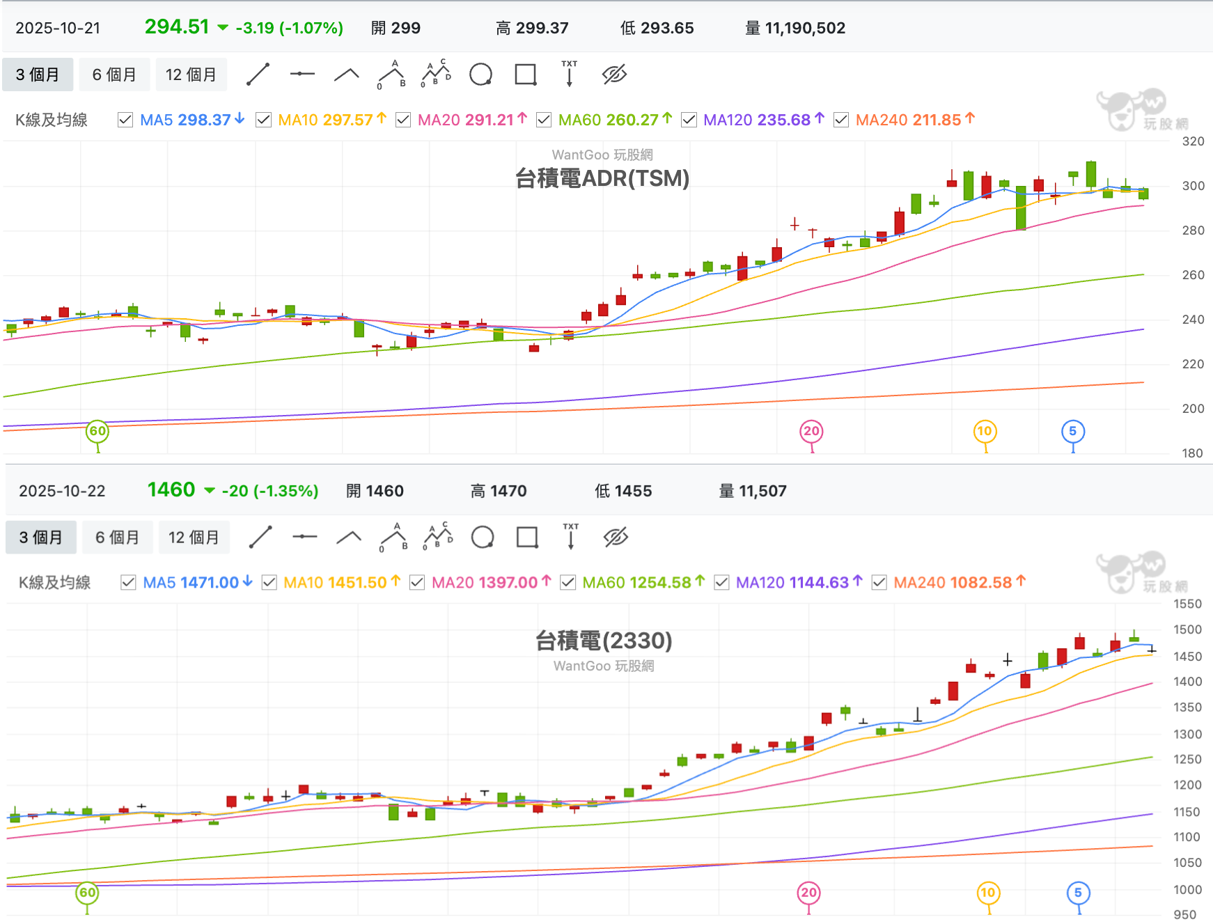The image size is (1213, 924).
Task: Click the blue 5 marker on 2330 chart
Action: coord(1078,893)
